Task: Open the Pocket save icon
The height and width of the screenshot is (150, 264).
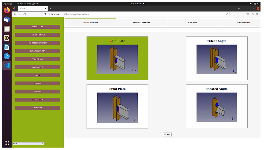Action: pyautogui.click(x=248, y=14)
